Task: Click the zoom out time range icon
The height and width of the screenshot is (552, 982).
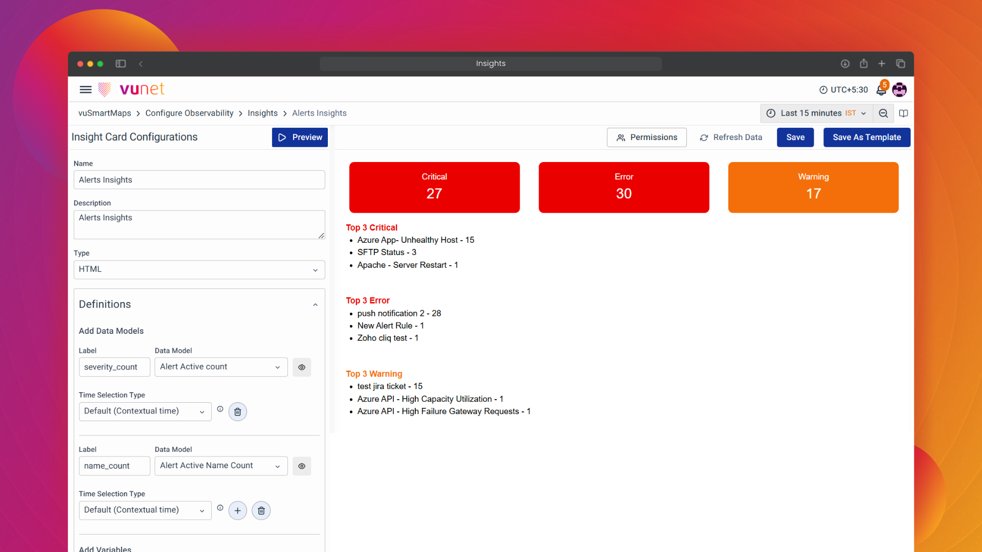Action: (x=883, y=113)
